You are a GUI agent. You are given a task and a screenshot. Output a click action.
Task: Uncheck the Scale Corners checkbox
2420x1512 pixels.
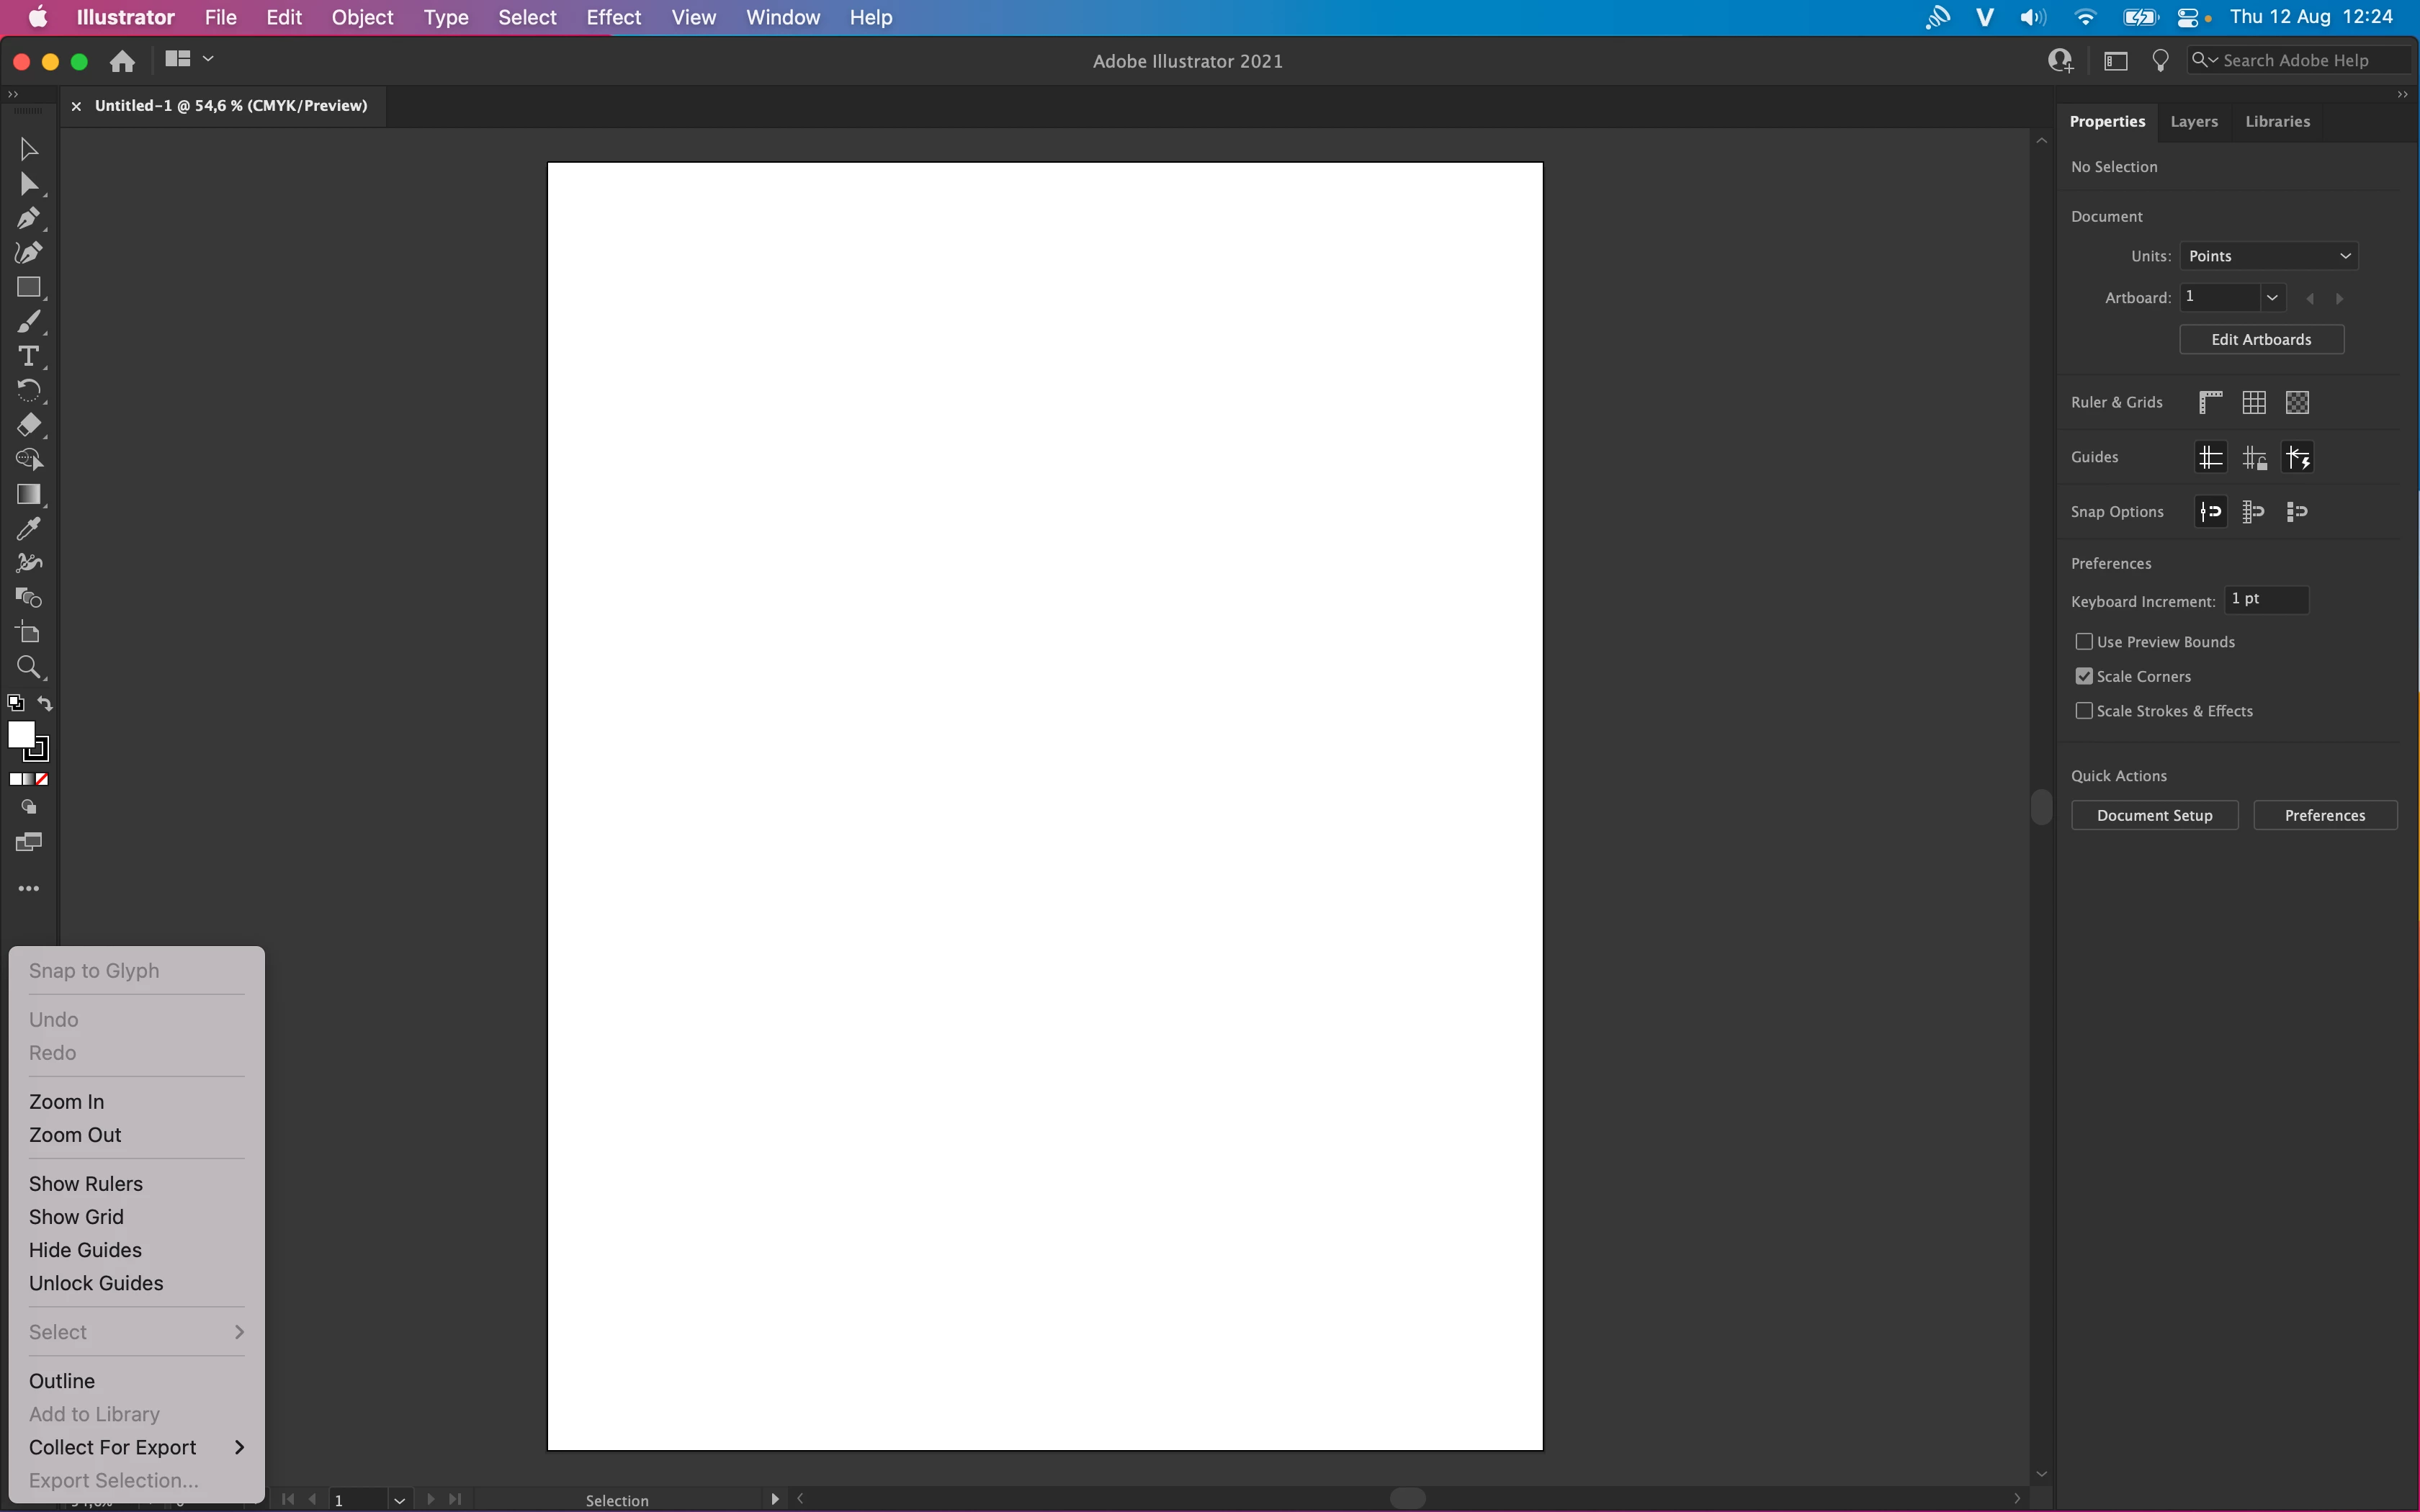tap(2084, 677)
